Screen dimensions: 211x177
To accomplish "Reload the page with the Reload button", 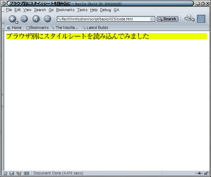I will pyautogui.click(x=36, y=19).
